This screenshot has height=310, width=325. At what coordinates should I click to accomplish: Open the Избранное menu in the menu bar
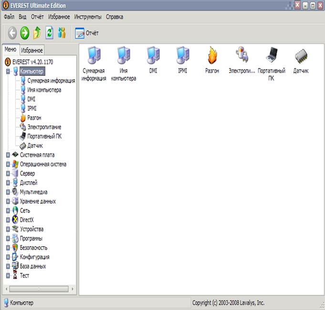(x=59, y=17)
